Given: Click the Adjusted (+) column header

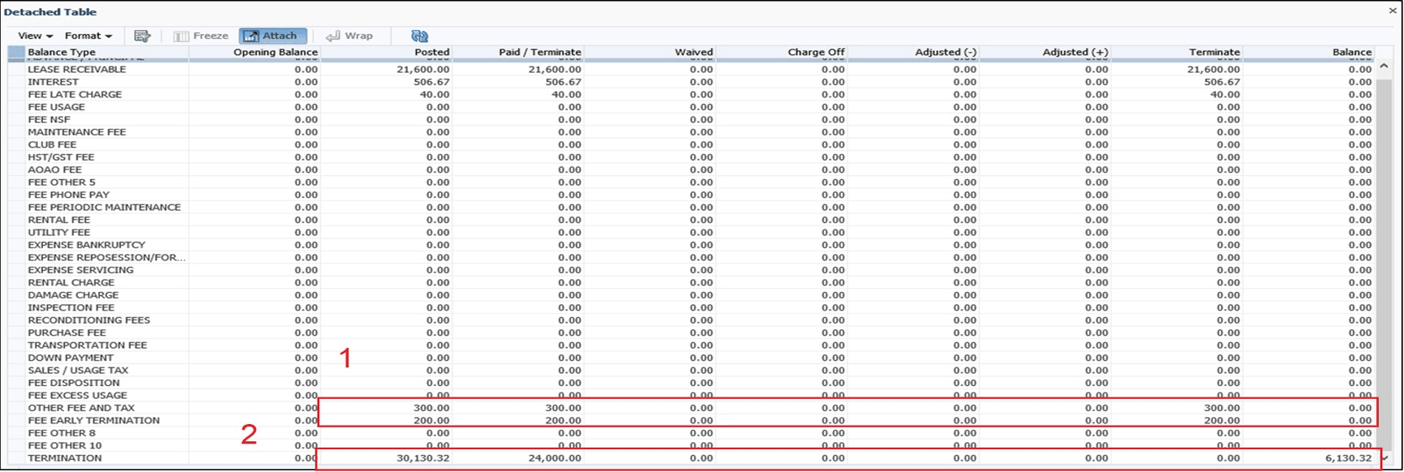Looking at the screenshot, I should 1044,52.
